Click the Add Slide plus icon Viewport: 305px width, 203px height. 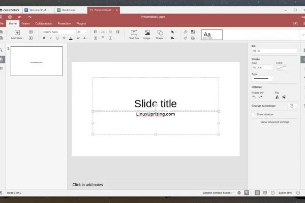(17, 32)
